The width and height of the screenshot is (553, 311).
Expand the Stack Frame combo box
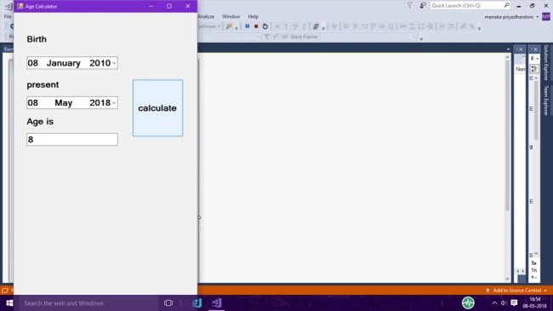coord(414,37)
